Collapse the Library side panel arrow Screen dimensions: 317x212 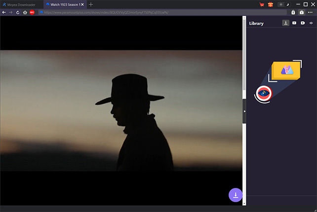pos(244,111)
